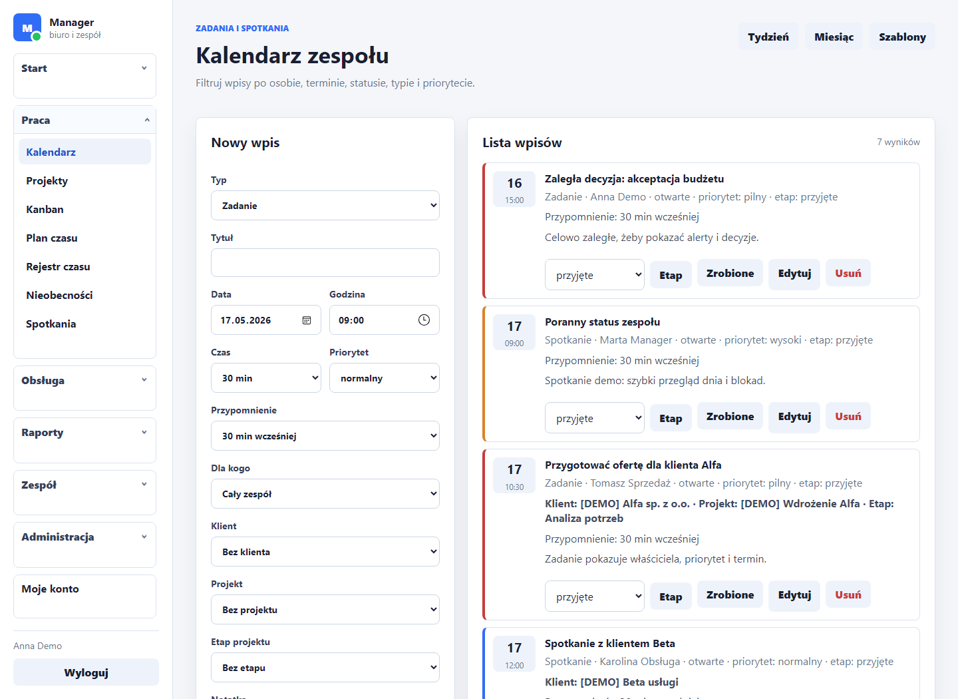The height and width of the screenshot is (699, 958).
Task: Open the Klient dropdown showing Bez klienta
Action: (x=325, y=552)
